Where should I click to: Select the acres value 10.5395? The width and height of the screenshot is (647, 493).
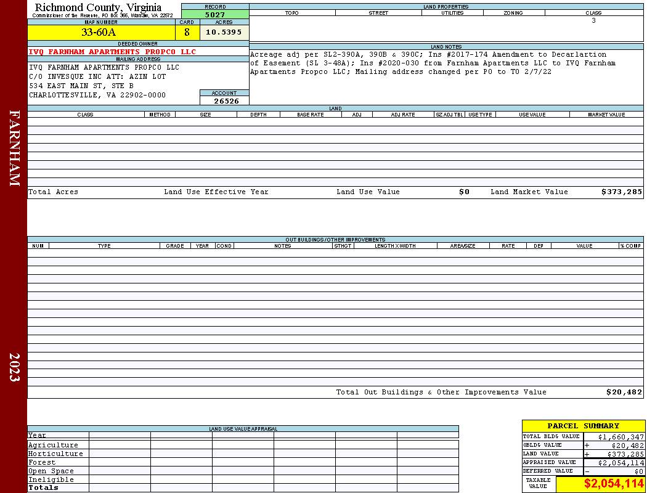pyautogui.click(x=224, y=32)
